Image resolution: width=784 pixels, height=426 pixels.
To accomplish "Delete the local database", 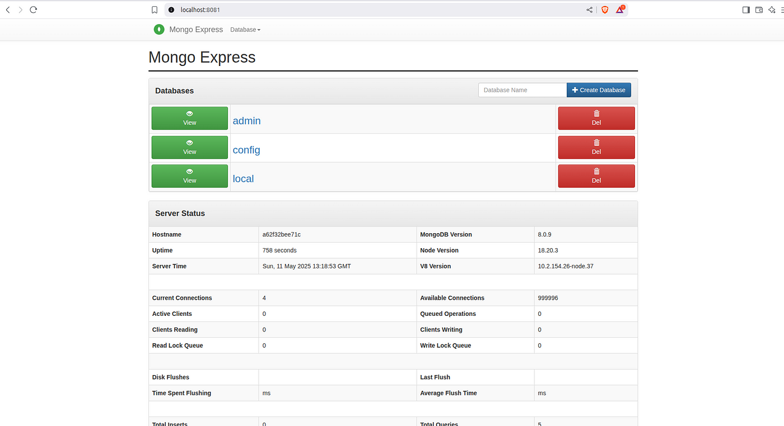I will [x=596, y=176].
